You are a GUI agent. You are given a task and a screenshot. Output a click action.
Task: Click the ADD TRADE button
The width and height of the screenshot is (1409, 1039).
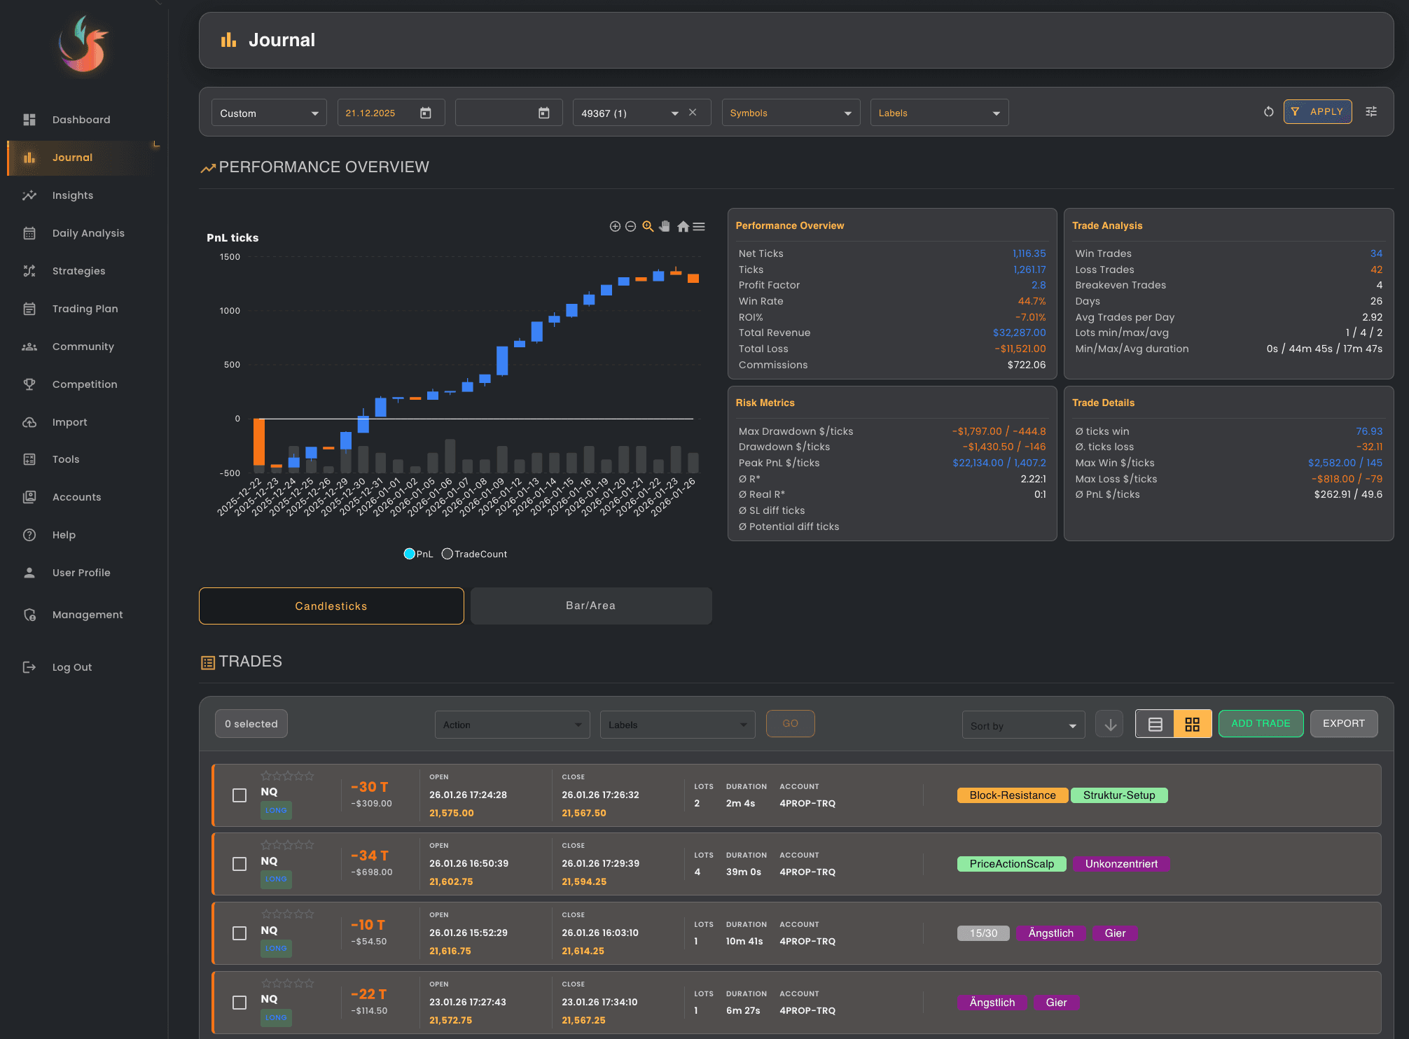[x=1261, y=723]
